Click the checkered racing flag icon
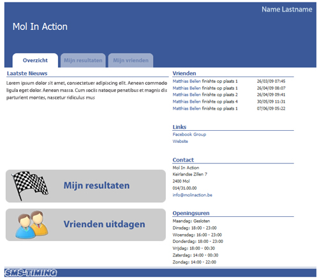Image resolution: width=319 pixels, height=280 pixels. pyautogui.click(x=30, y=186)
